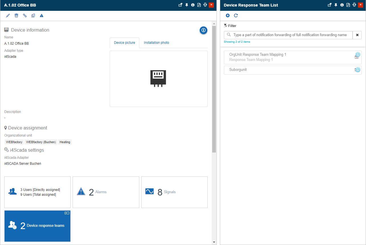
Task: Expand width of the Device Response Team List panel
Action: pos(354,5)
